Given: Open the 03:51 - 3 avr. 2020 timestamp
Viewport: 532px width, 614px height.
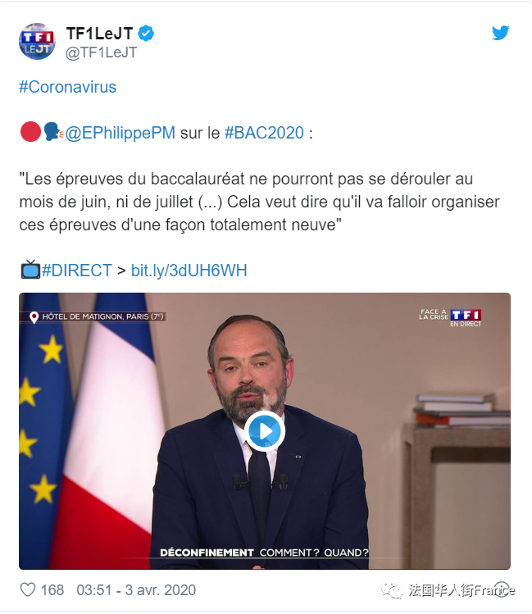Looking at the screenshot, I should pyautogui.click(x=136, y=590).
